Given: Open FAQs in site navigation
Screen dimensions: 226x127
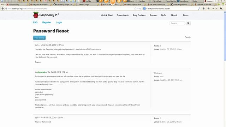Looking at the screenshot, I should [x=163, y=15].
